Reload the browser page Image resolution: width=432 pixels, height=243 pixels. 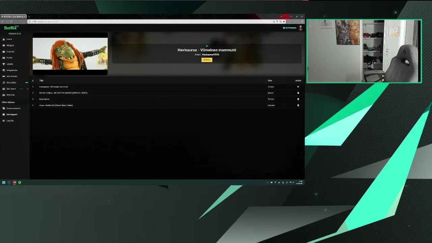11,22
